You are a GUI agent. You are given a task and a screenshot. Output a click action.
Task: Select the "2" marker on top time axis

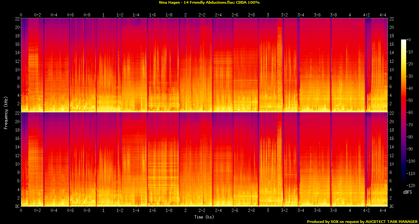(186, 15)
